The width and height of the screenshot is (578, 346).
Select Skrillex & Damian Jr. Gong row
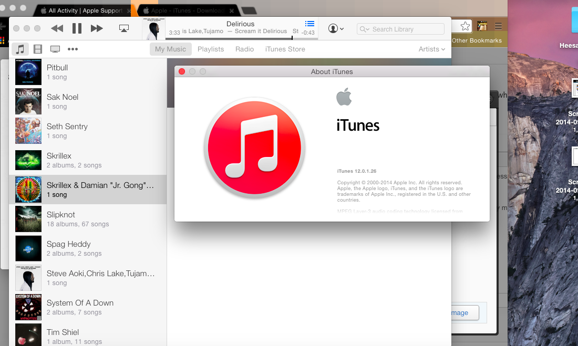coord(88,190)
